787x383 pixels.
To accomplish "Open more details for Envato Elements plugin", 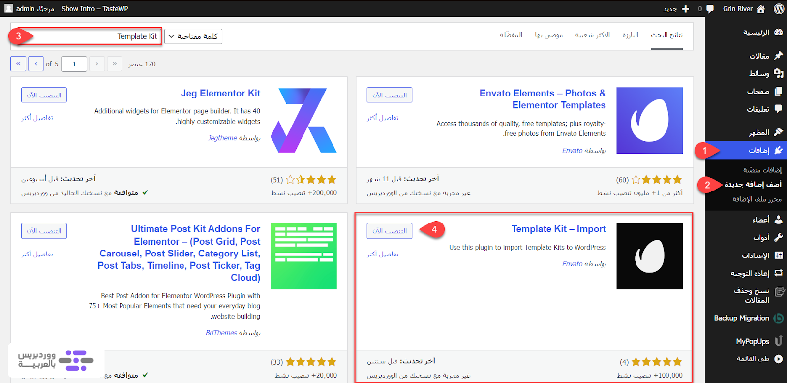I will (383, 118).
